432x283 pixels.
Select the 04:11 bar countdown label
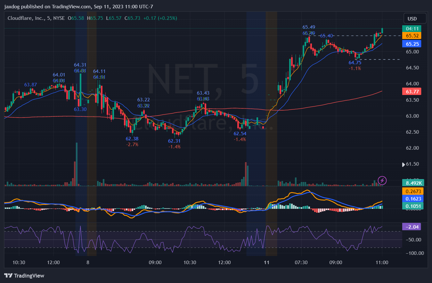[x=412, y=28]
